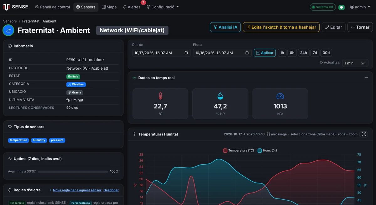Open the Alertes page

pos(132,7)
